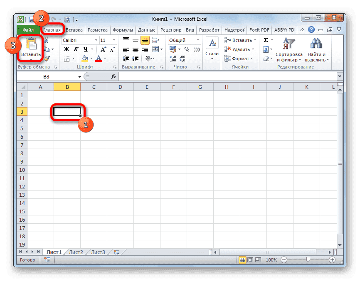
Task: Click the Comma/thousands separator icon (000)
Action: point(196,49)
